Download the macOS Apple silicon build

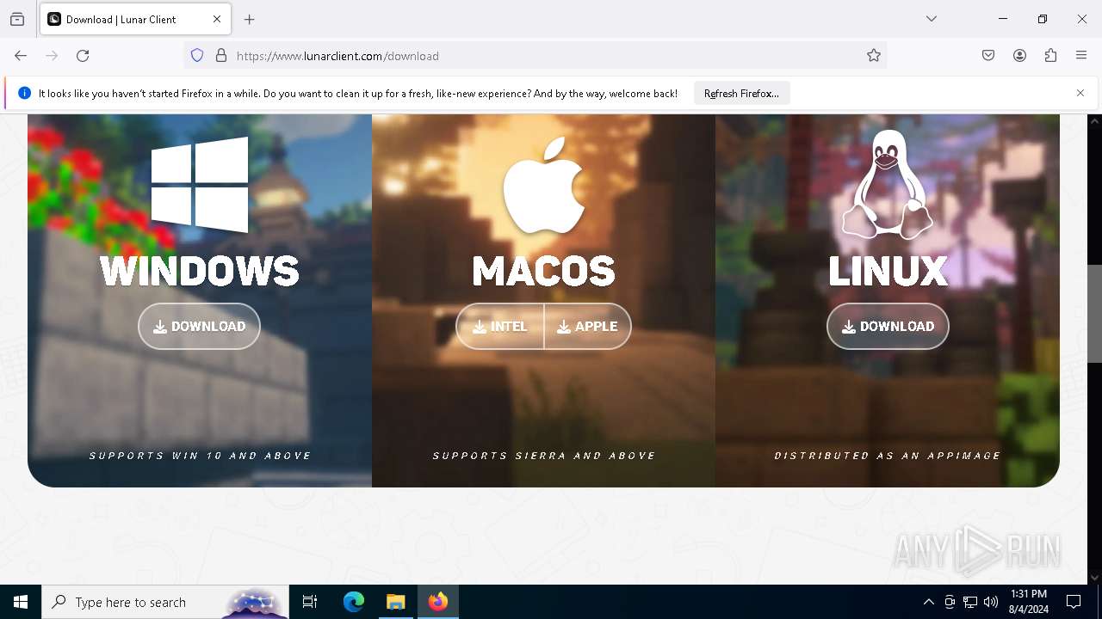click(588, 326)
